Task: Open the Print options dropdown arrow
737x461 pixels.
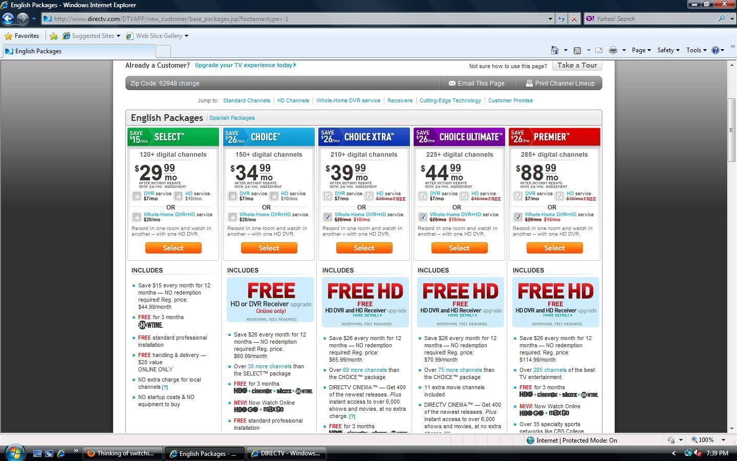Action: (624, 50)
